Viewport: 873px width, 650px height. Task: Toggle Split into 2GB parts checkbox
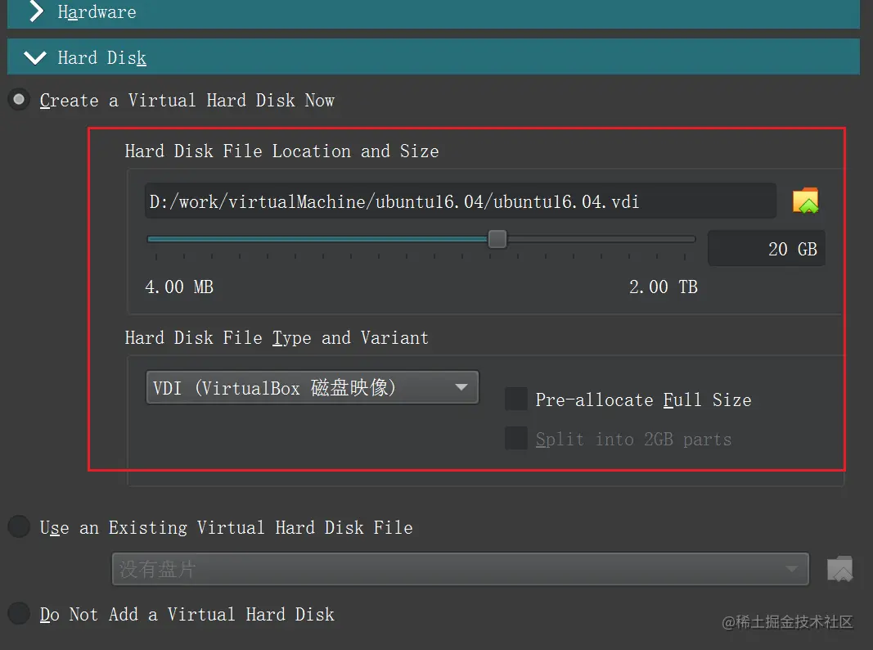point(516,439)
